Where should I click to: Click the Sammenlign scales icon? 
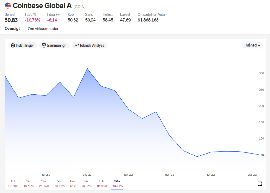[x=44, y=45]
